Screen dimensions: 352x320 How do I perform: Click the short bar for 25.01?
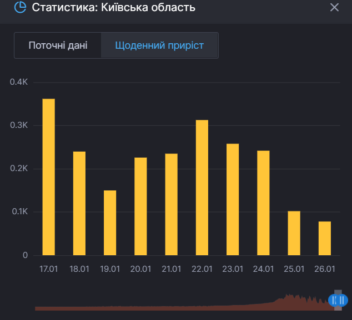click(294, 233)
